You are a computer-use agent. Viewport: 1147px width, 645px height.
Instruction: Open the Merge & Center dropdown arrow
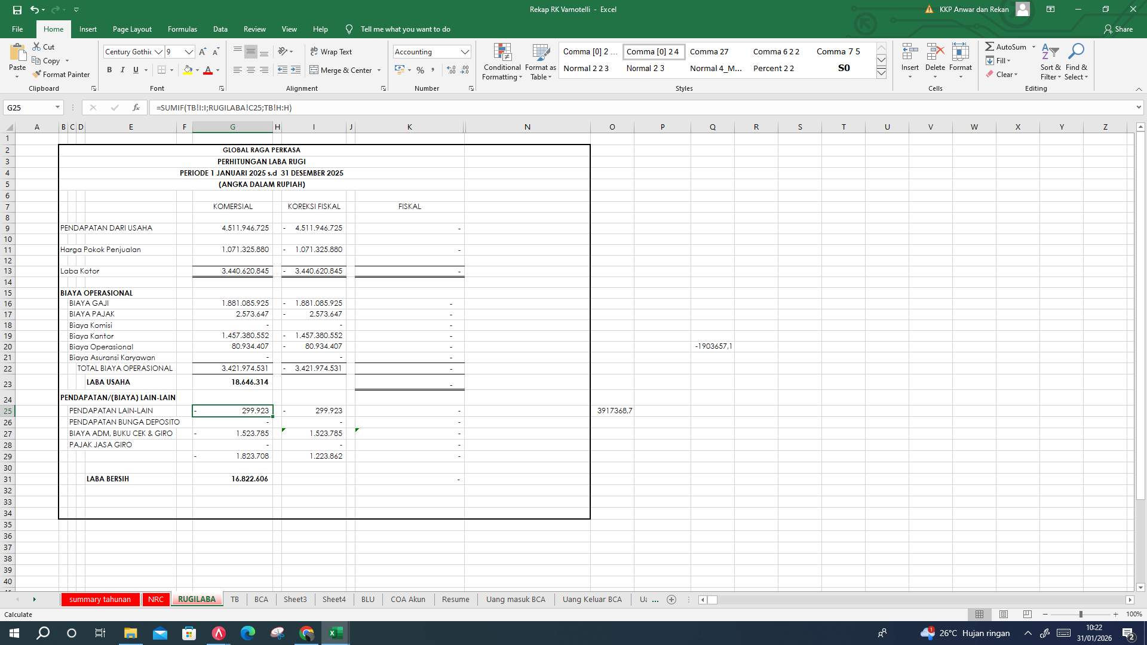pos(378,70)
